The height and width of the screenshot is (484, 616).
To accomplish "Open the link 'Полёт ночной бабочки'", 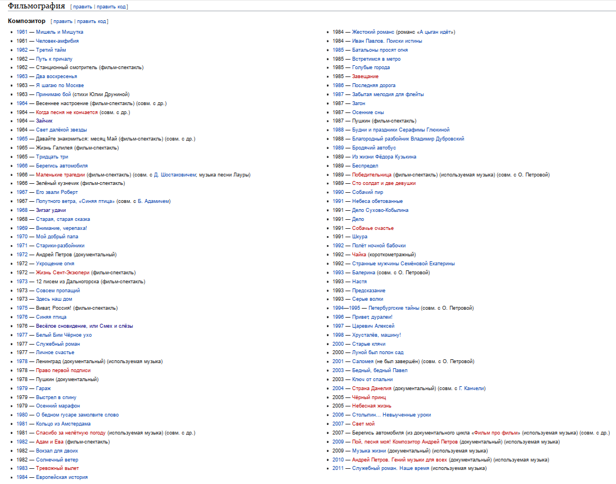I will click(379, 246).
